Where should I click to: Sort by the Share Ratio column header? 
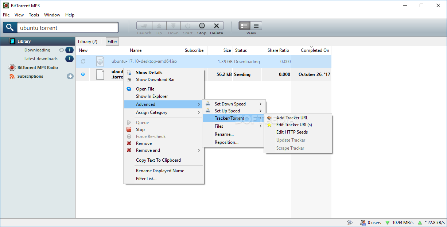point(276,50)
